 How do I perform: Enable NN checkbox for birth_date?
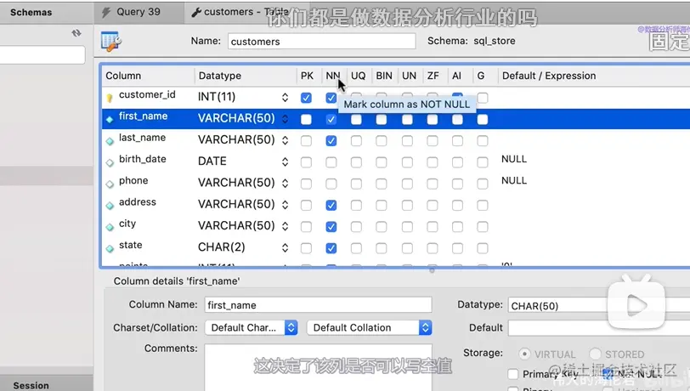tap(331, 162)
